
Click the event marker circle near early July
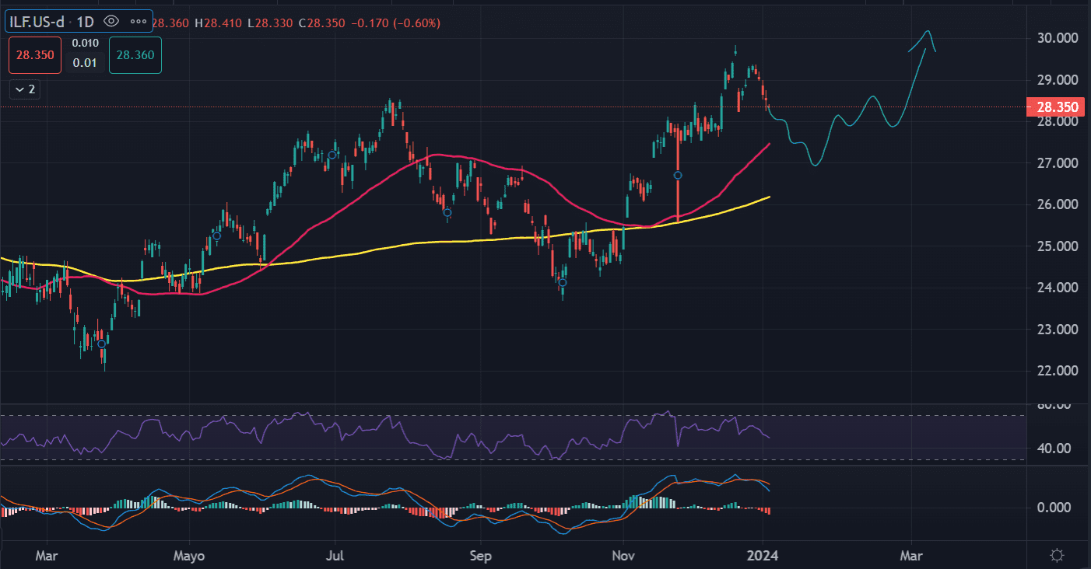(332, 155)
